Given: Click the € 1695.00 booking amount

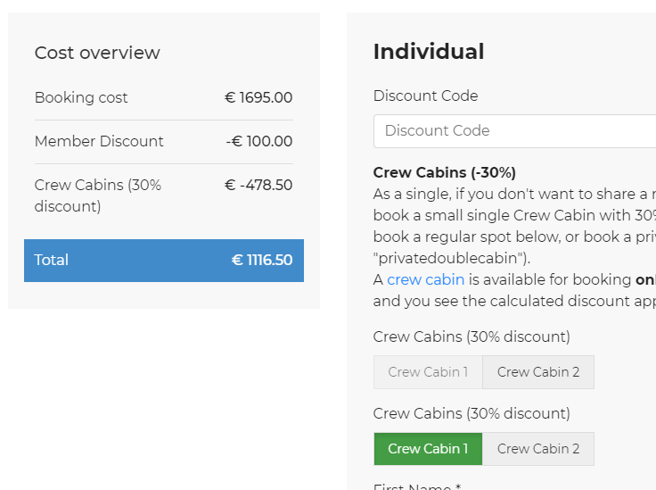Looking at the screenshot, I should click(x=258, y=98).
